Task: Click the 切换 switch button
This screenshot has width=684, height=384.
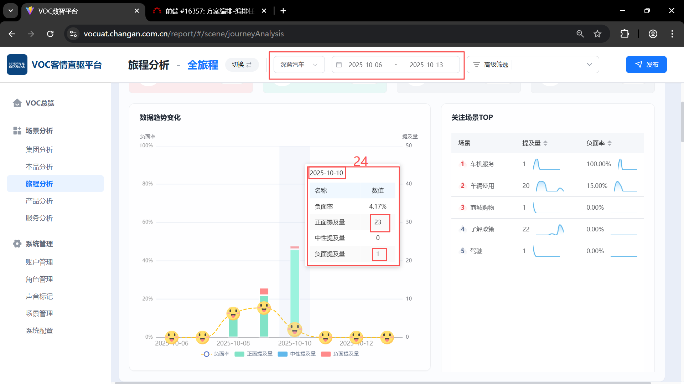Action: pyautogui.click(x=242, y=65)
